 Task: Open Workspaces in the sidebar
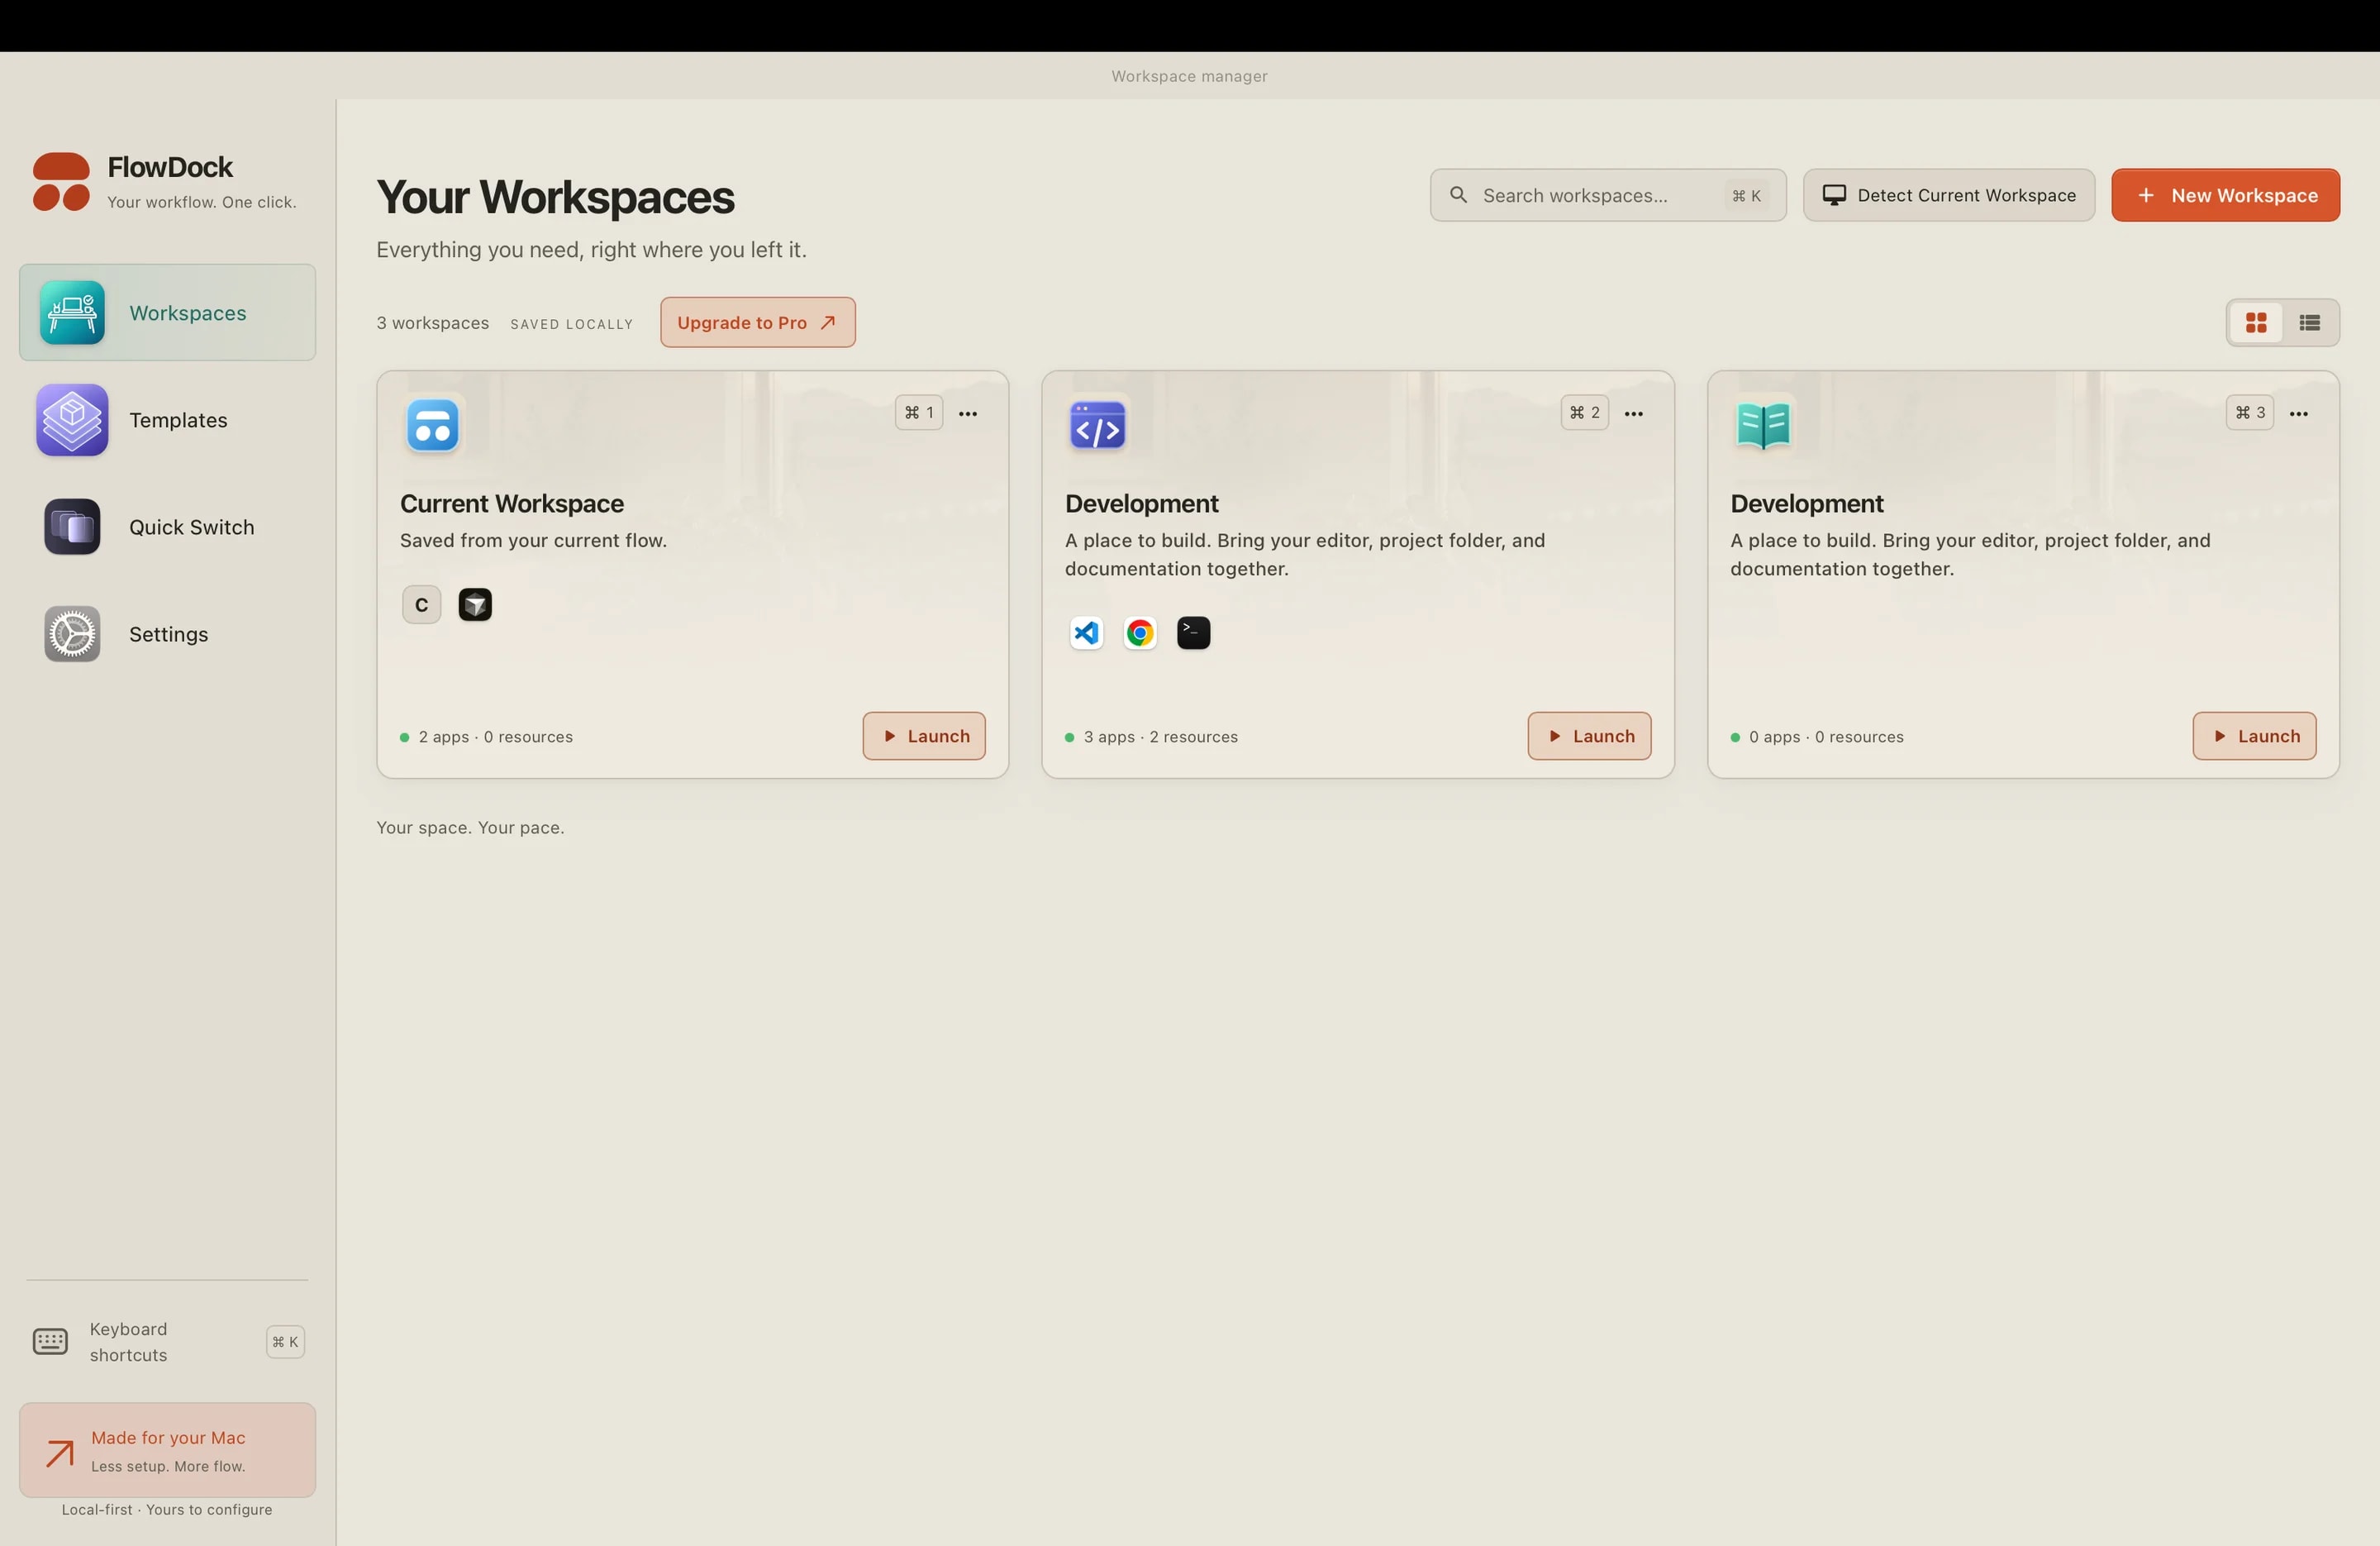coord(167,313)
